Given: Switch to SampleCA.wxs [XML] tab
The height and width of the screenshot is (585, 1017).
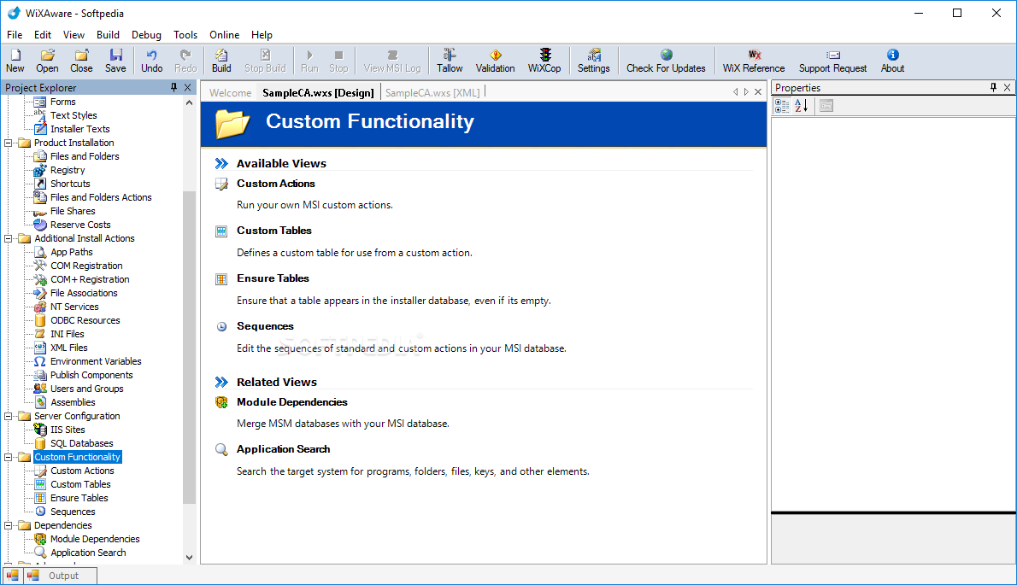Looking at the screenshot, I should click(x=432, y=92).
